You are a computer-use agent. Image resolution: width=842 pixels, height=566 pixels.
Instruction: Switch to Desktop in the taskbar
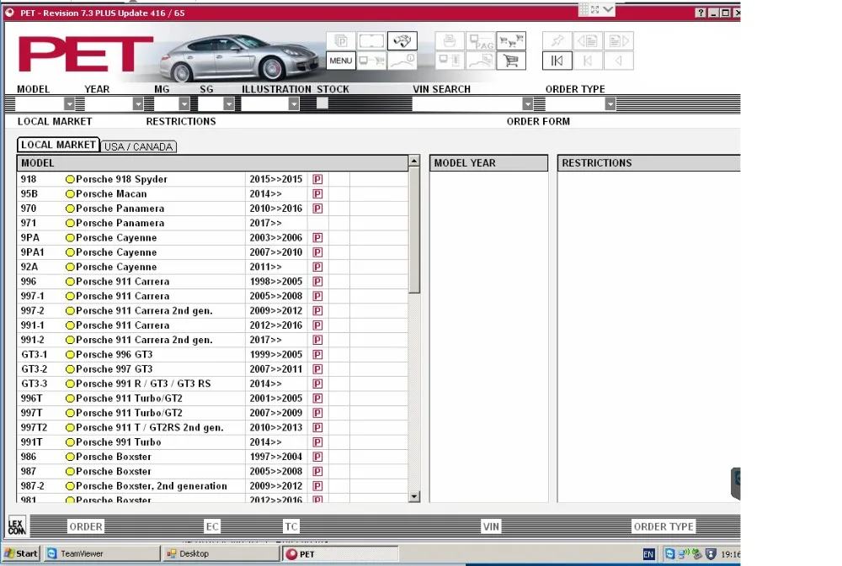tap(220, 553)
